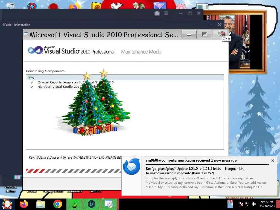Click the Firefox icon in the taskbar

pyautogui.click(x=24, y=204)
